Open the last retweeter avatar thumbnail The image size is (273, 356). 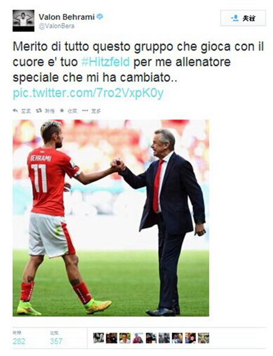click(204, 338)
